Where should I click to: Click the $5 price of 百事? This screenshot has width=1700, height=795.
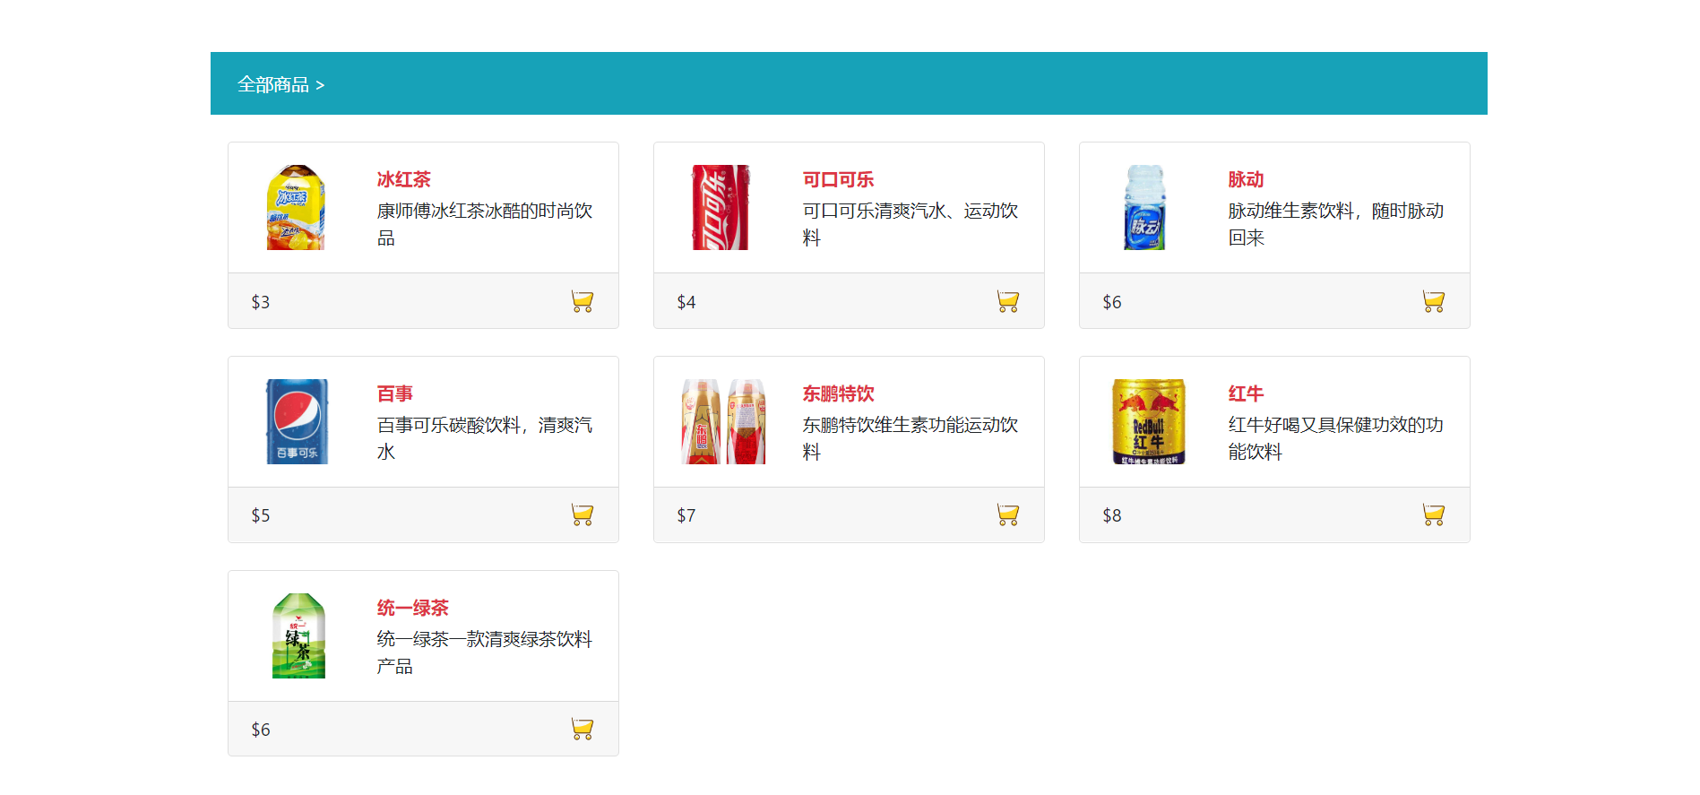261,515
